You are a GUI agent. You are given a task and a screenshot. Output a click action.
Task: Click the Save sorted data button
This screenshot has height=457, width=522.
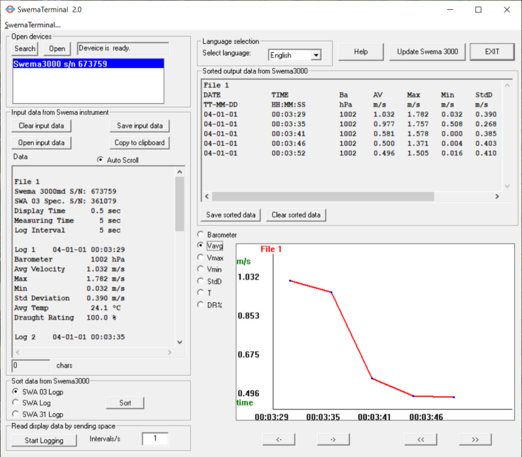click(x=231, y=215)
